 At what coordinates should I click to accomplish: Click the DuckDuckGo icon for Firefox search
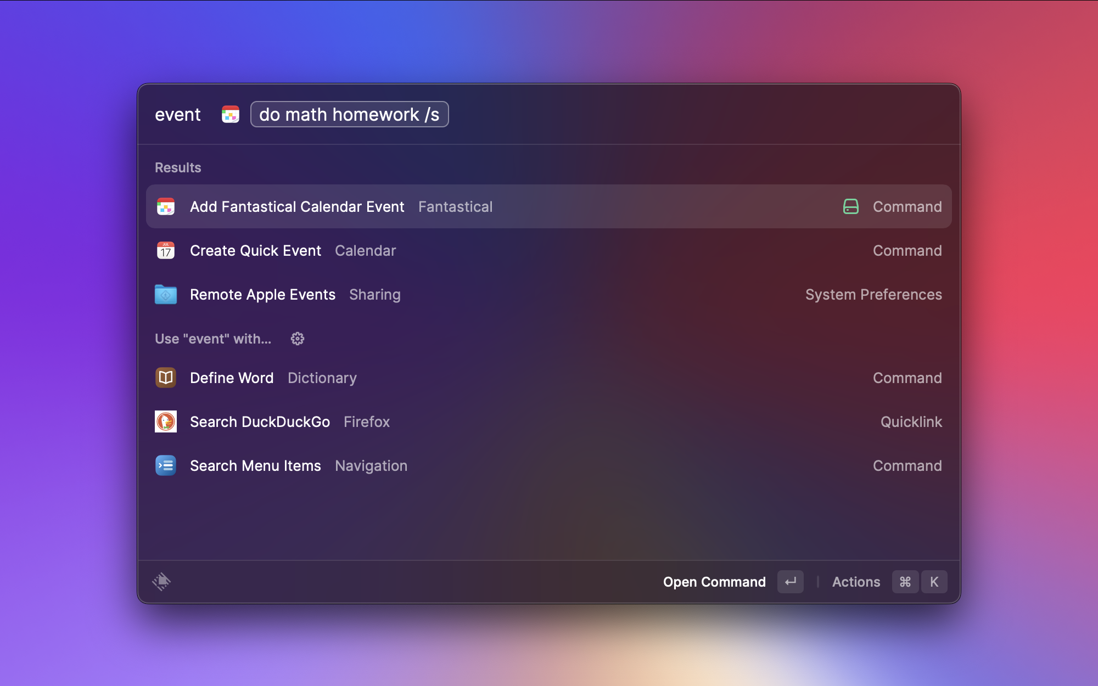pyautogui.click(x=166, y=421)
